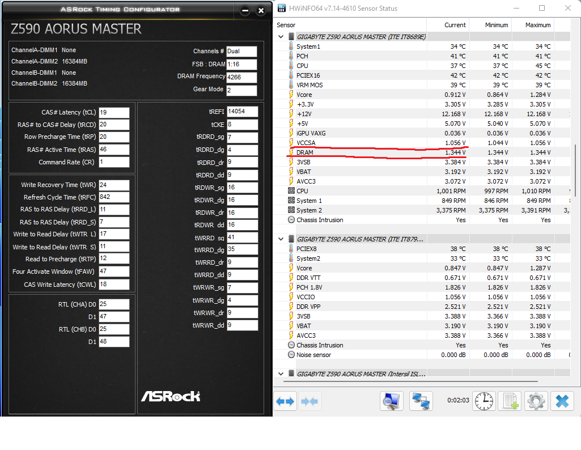Click chip icon of ITE IT8689E group
581x450 pixels.
(x=291, y=37)
